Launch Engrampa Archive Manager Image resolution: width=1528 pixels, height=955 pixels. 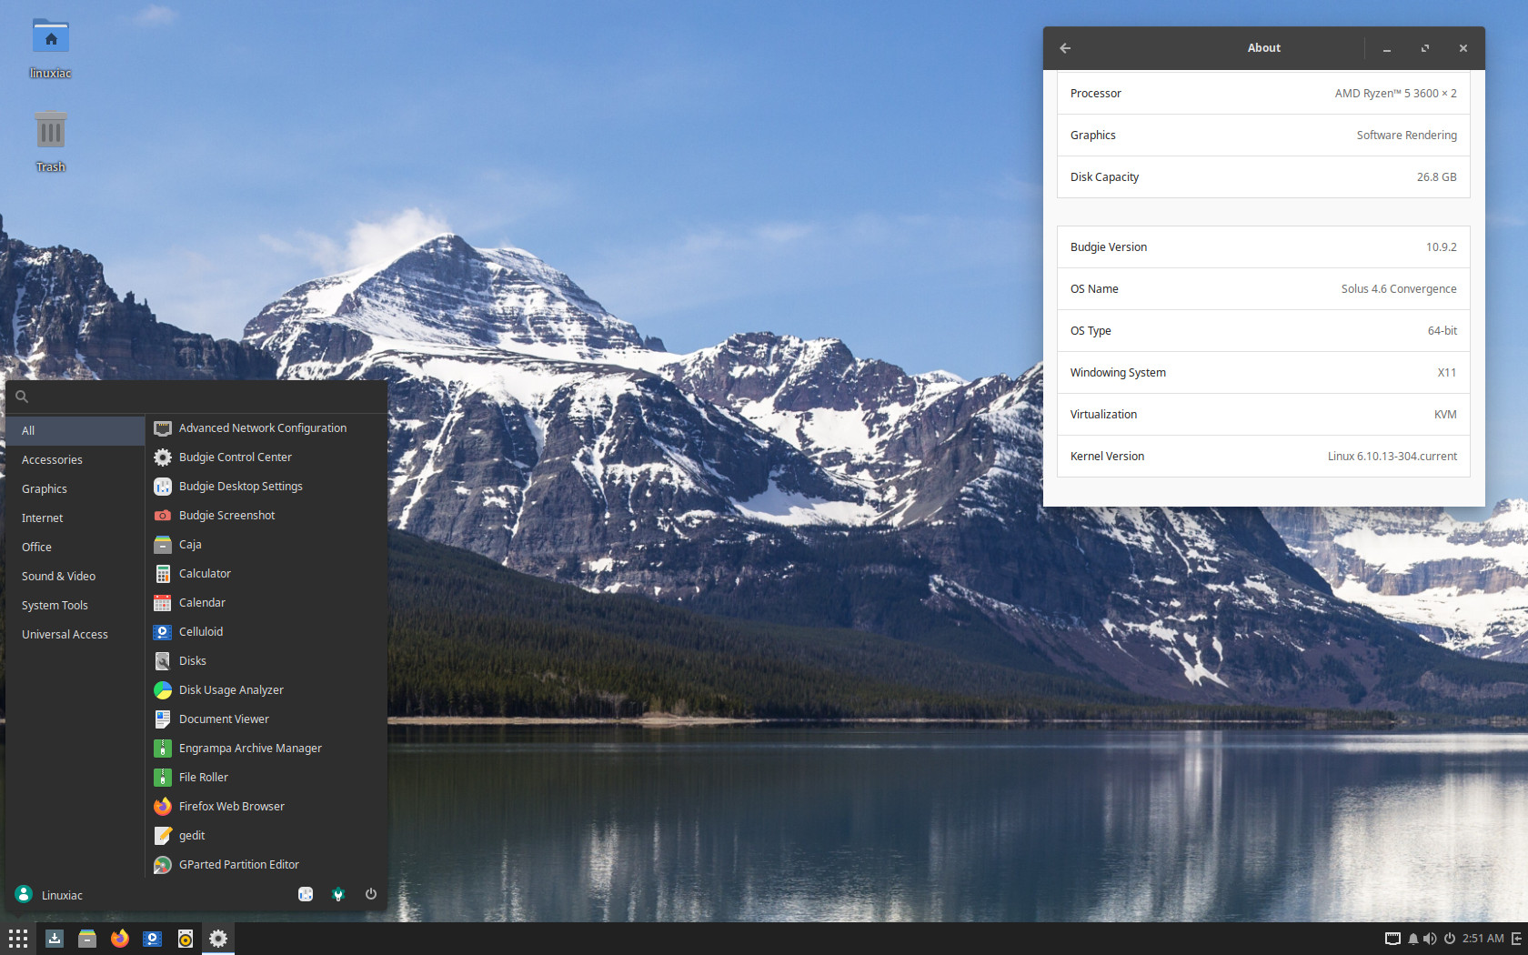click(266, 749)
